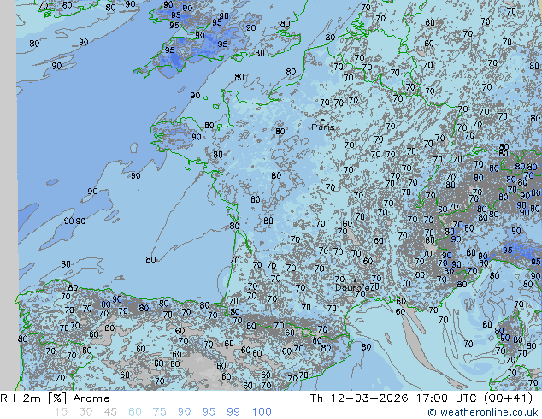This screenshot has width=542, height=419.
Task: Click legend value 45
Action: 110,412
